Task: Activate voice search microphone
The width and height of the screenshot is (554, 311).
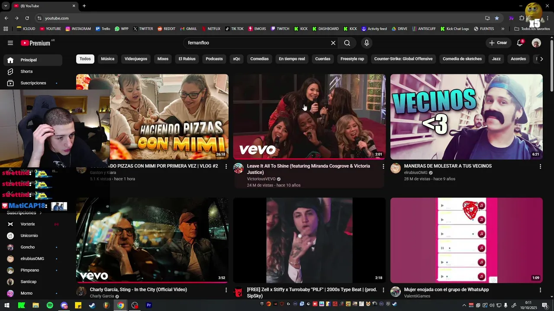Action: [367, 43]
